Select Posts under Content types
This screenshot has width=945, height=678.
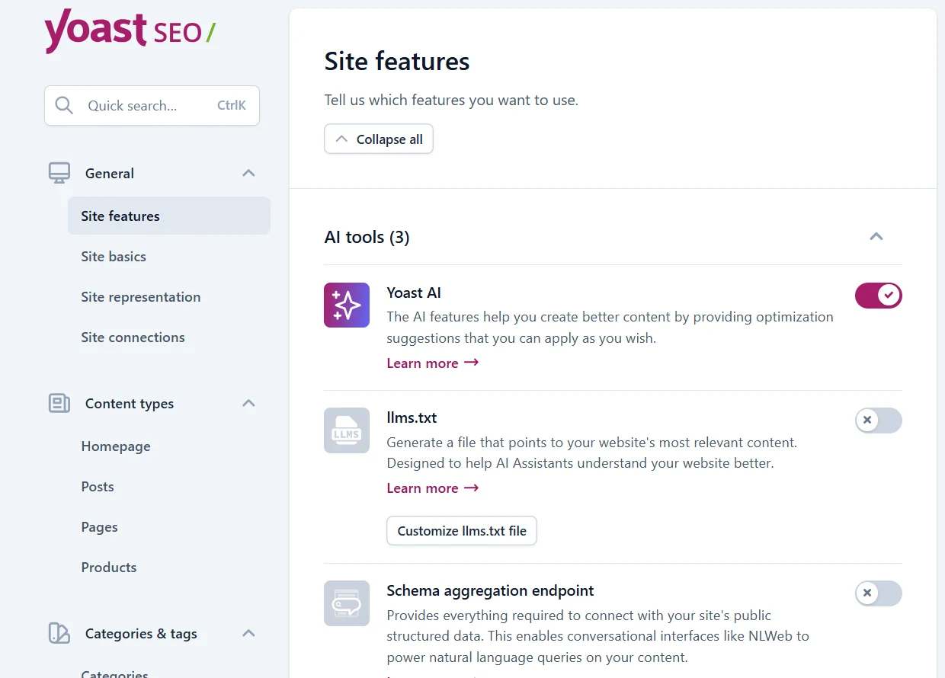pyautogui.click(x=98, y=486)
